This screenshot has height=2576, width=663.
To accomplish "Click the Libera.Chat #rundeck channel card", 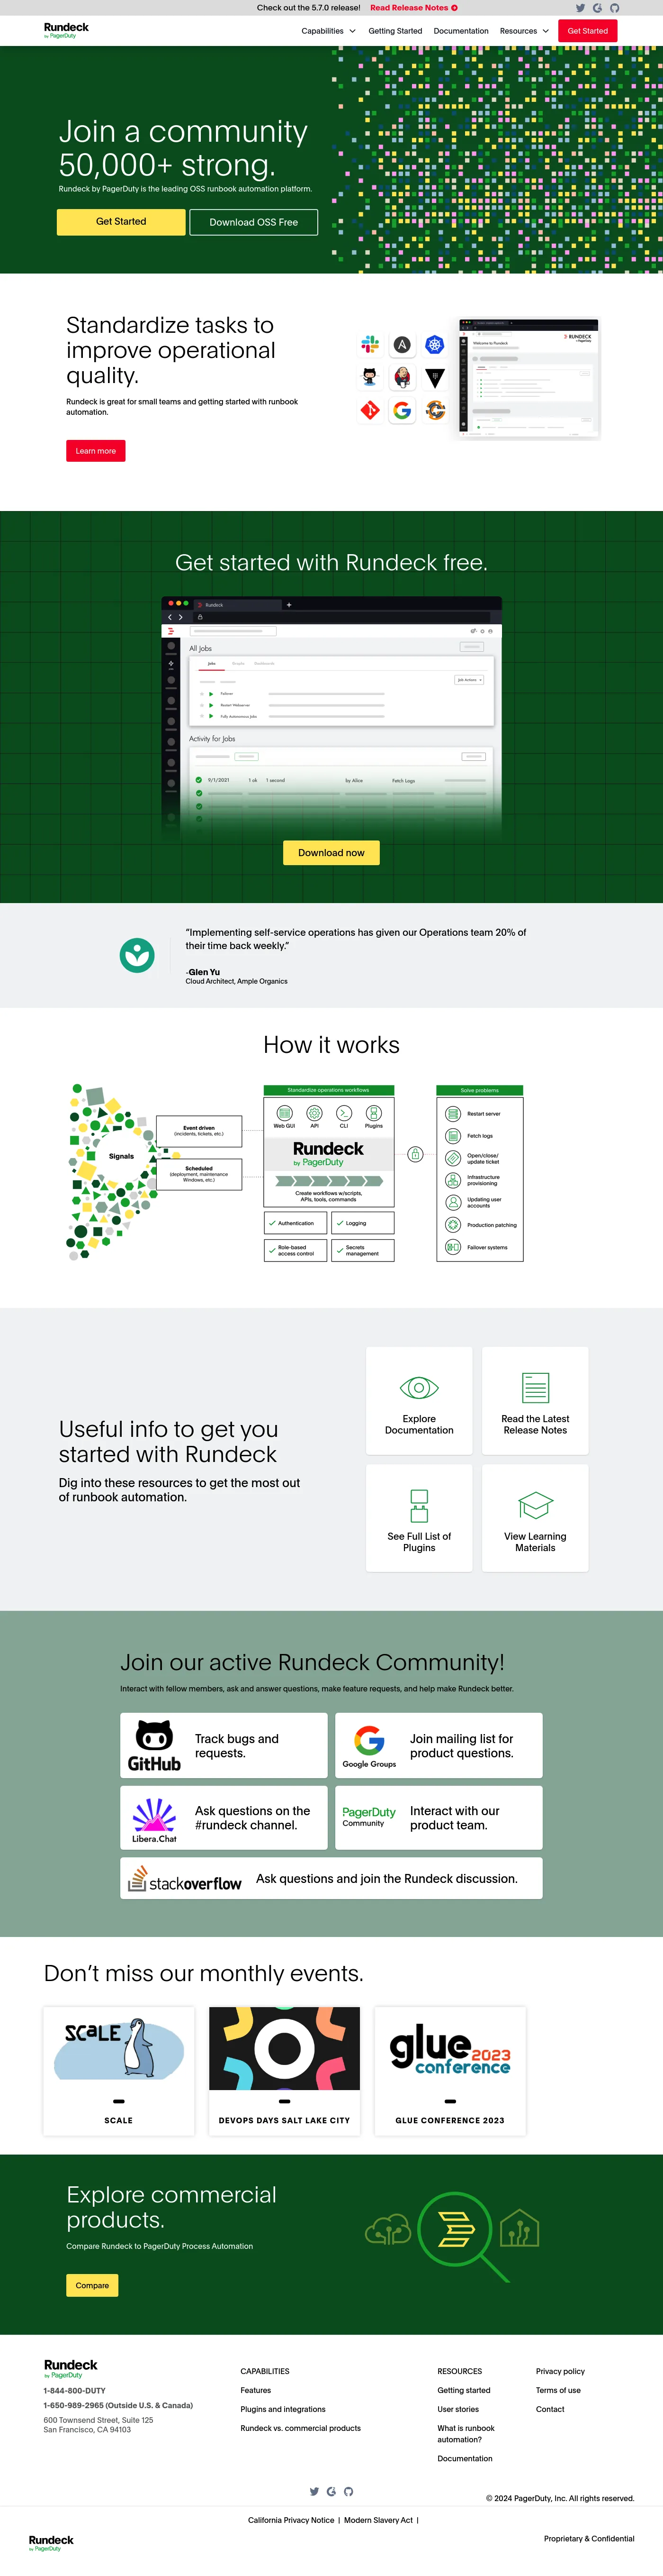I will pos(224,1818).
